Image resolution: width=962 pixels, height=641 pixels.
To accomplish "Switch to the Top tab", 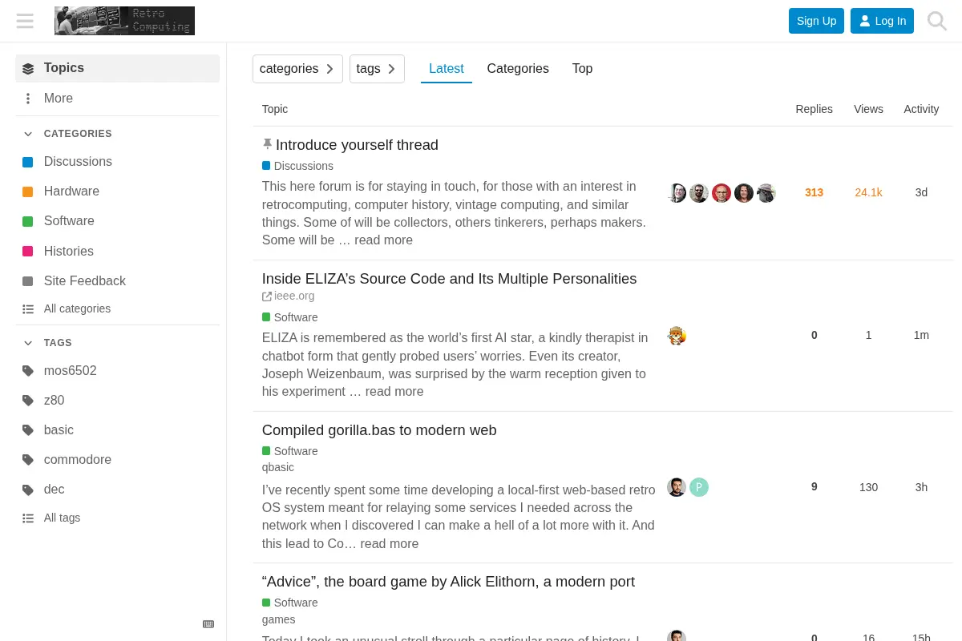I will pos(582,69).
